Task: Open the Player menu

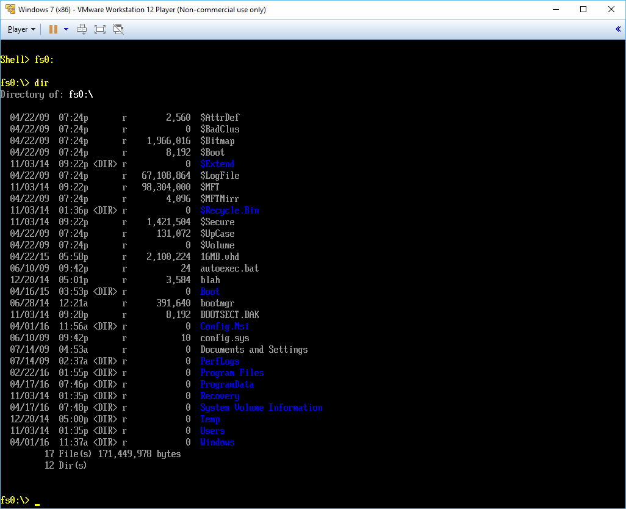Action: 21,29
